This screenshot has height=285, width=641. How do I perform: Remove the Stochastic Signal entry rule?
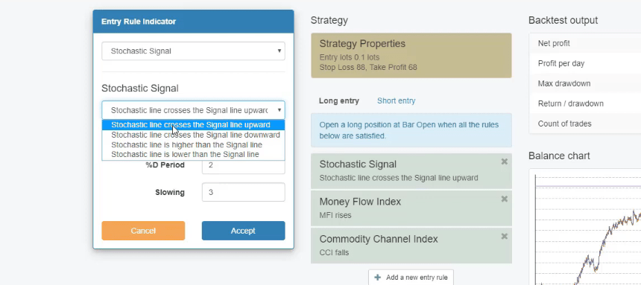click(x=504, y=161)
